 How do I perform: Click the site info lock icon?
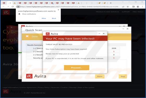[18, 7]
